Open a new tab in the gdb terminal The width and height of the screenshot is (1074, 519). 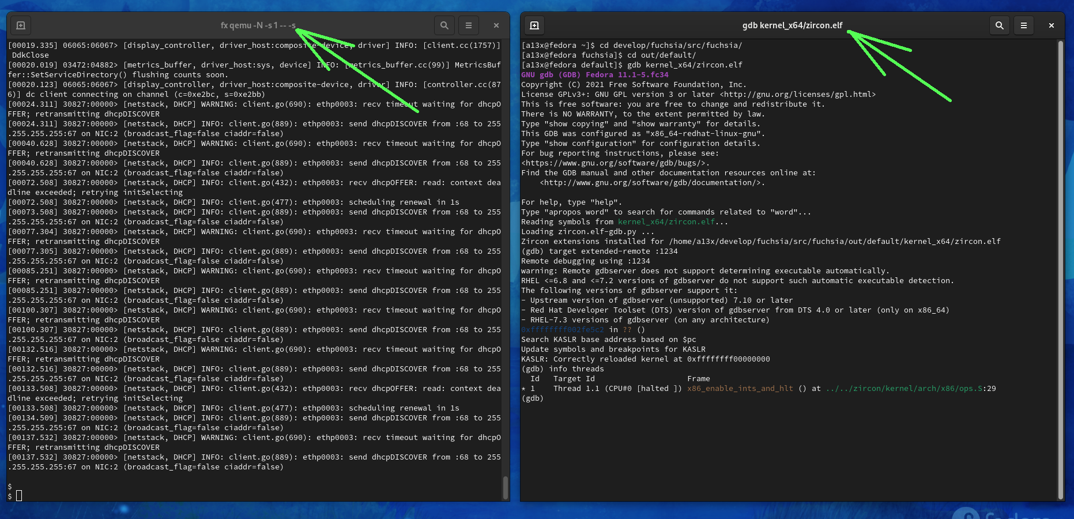(534, 25)
